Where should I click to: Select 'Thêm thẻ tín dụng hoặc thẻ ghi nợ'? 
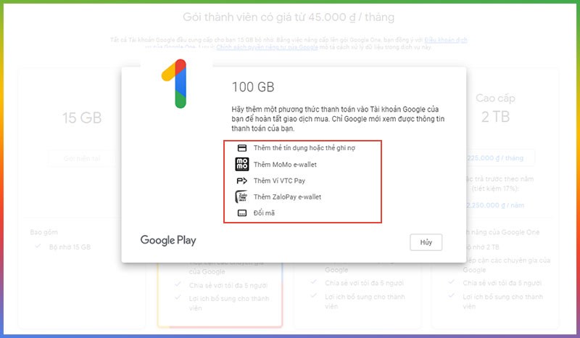(304, 148)
